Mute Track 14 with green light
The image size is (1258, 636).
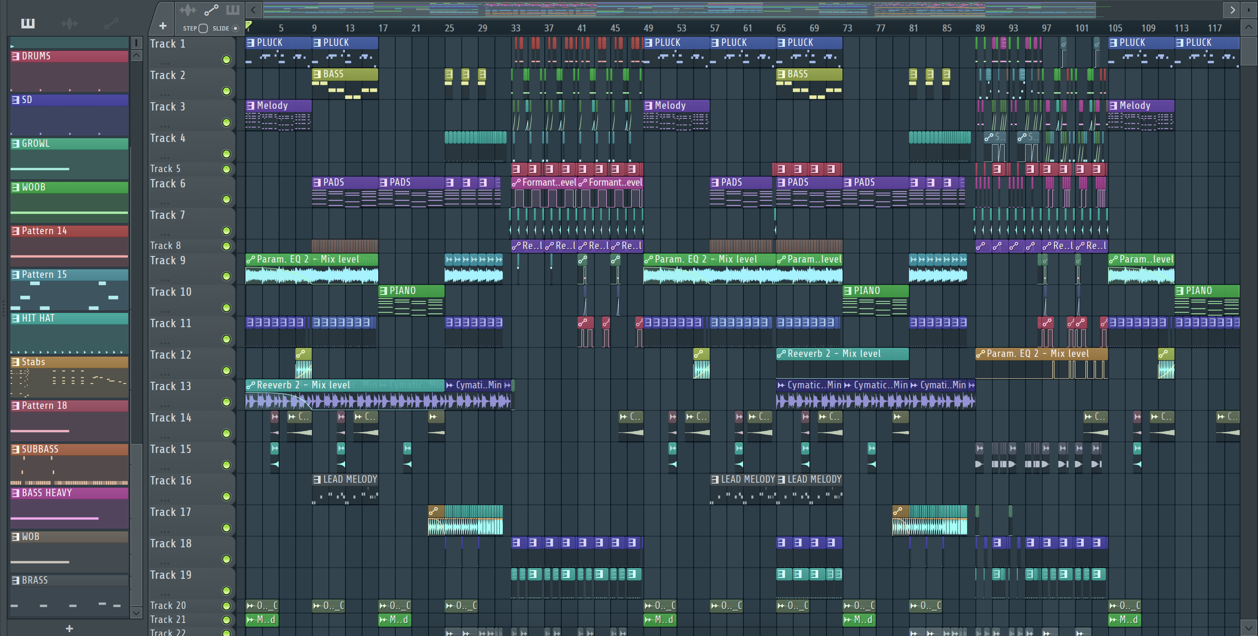(x=226, y=434)
